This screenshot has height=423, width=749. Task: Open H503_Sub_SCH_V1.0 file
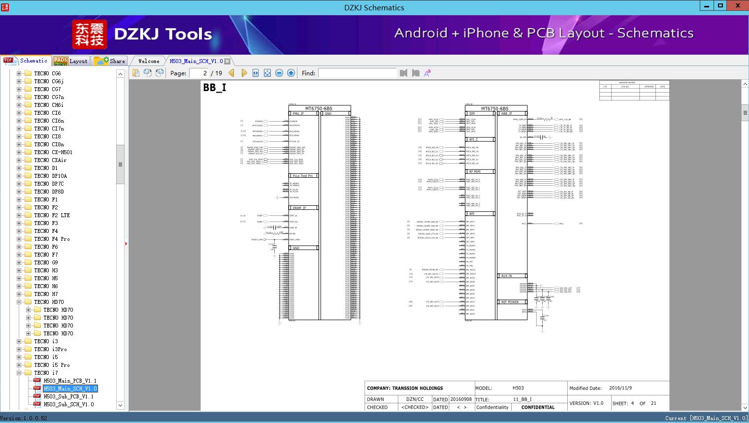tap(68, 404)
